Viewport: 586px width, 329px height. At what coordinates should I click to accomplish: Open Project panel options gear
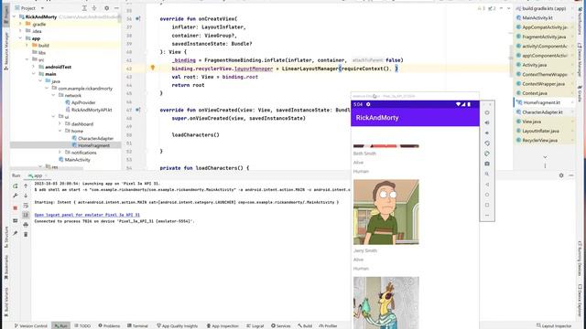[106, 8]
